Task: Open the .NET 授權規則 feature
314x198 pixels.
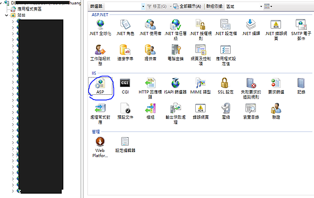Action: pos(200,30)
